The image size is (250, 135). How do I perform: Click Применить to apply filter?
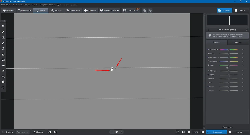(216, 132)
